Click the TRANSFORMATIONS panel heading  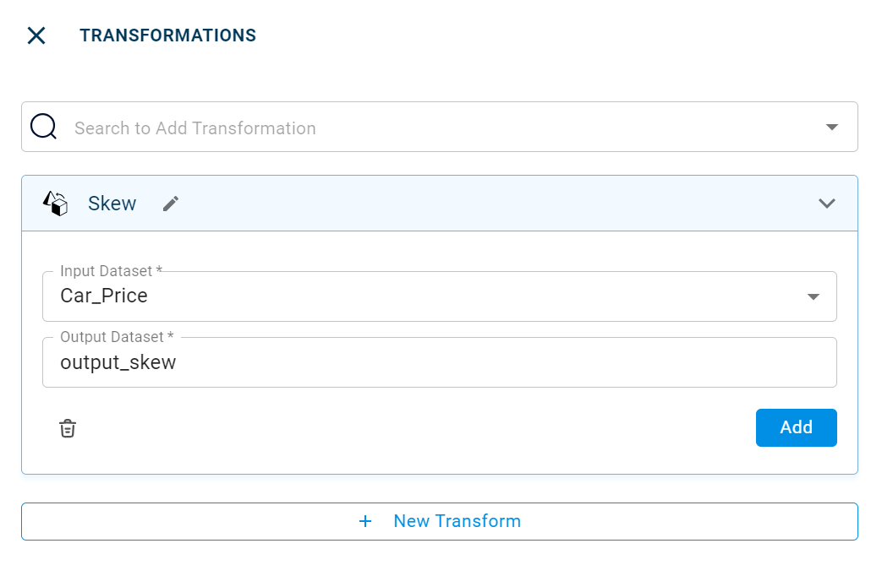167,35
